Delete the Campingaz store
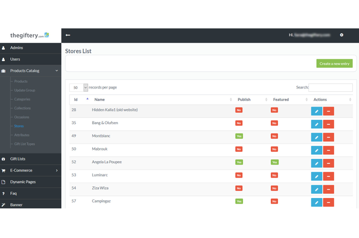 329,202
